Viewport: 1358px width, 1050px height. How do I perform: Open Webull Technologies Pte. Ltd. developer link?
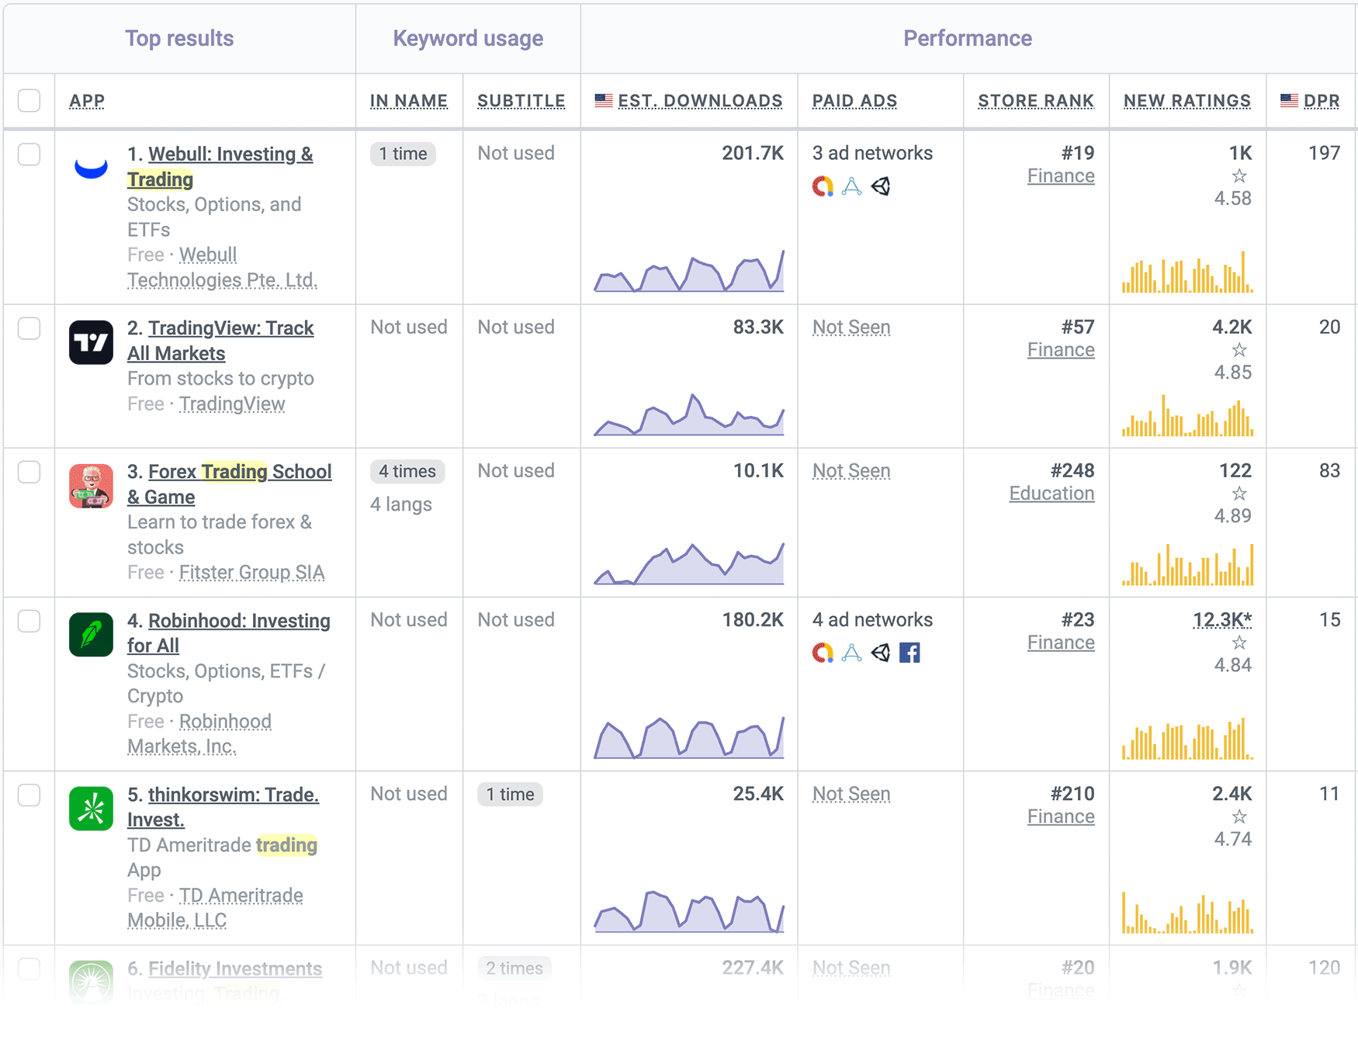[222, 268]
